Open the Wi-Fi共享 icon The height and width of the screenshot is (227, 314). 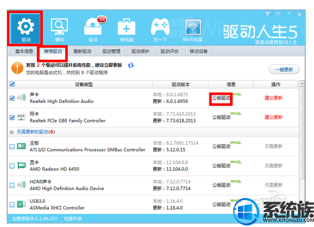pos(193,30)
